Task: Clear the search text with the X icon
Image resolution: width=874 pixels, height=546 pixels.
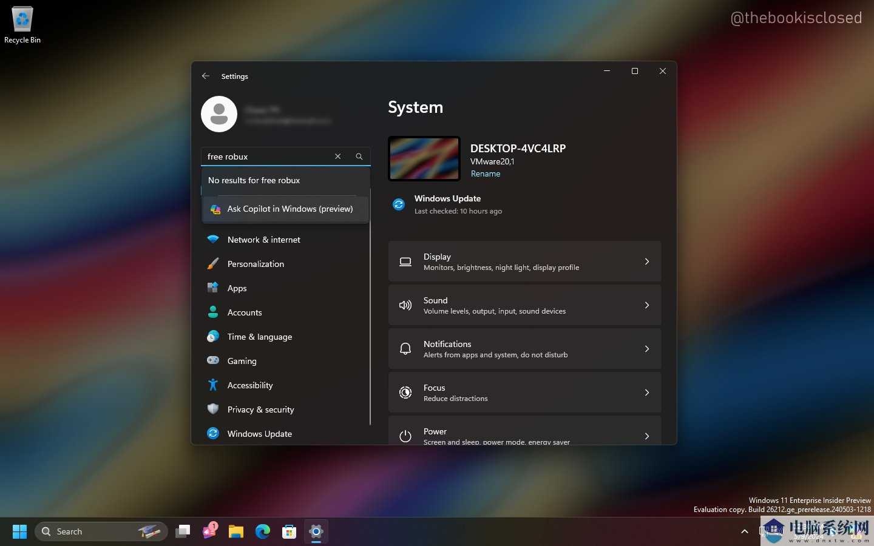Action: [x=338, y=157]
